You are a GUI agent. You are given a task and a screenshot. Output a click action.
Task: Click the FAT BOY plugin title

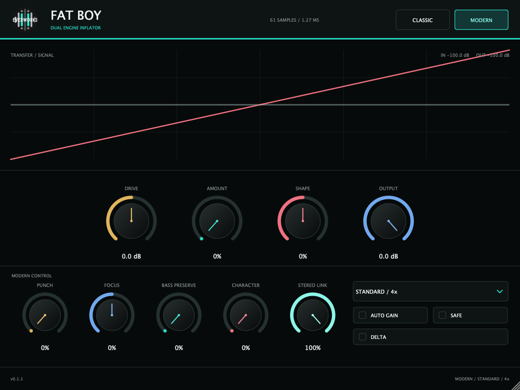pyautogui.click(x=76, y=15)
